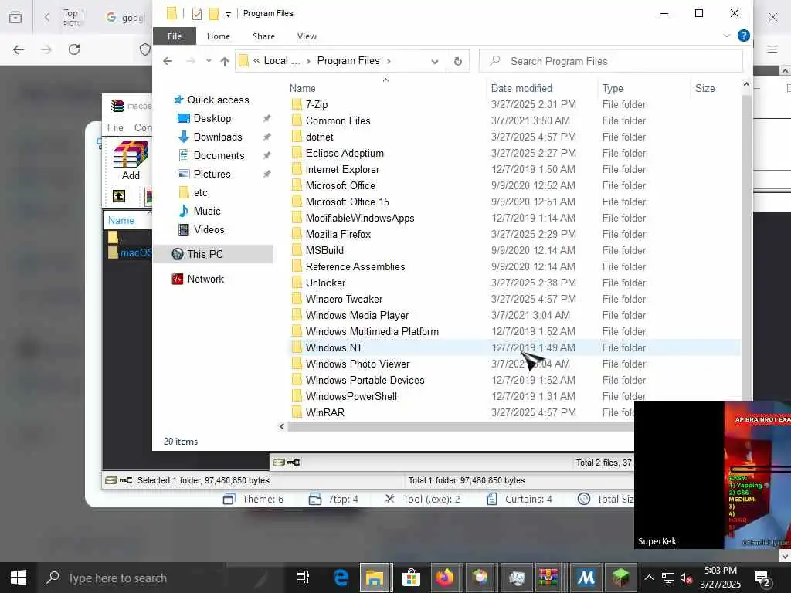Open Firefox from taskbar

pos(445,578)
